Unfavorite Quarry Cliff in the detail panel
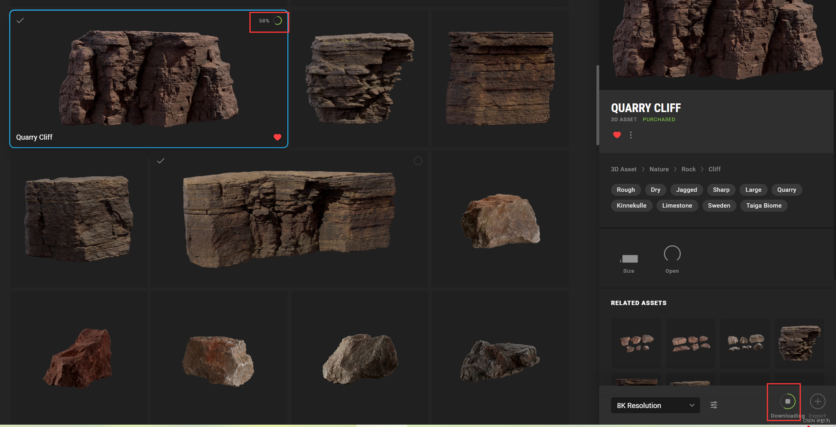The width and height of the screenshot is (836, 427). pyautogui.click(x=617, y=135)
